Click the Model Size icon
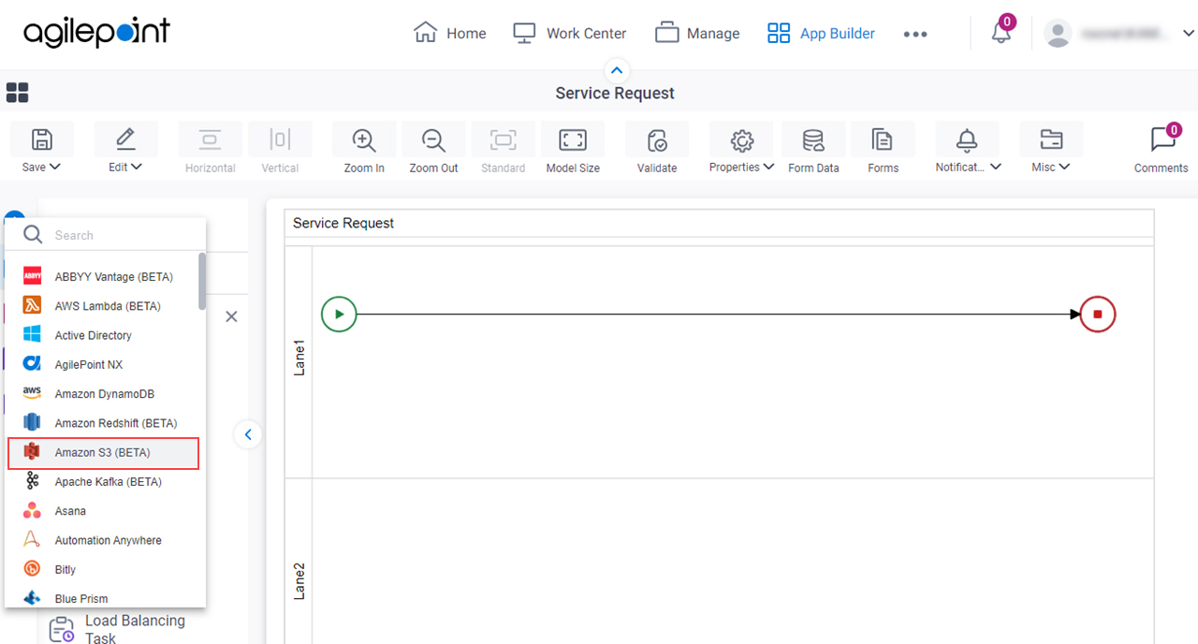Viewport: 1198px width, 644px height. 573,140
